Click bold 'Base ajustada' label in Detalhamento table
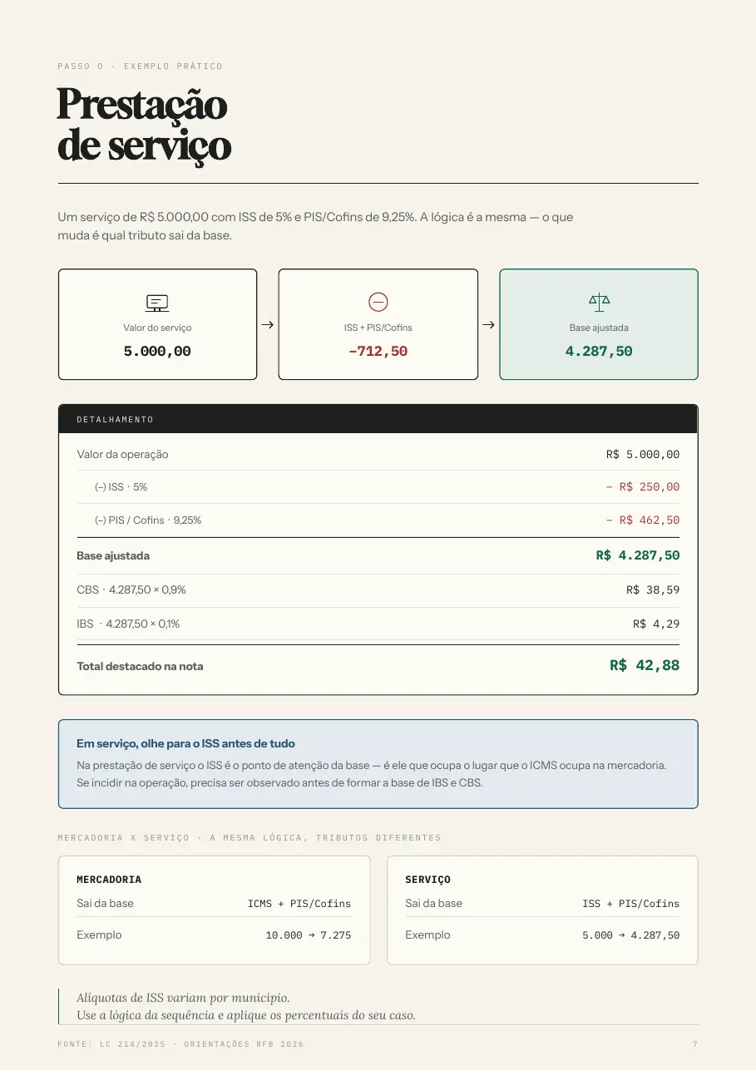 113,555
